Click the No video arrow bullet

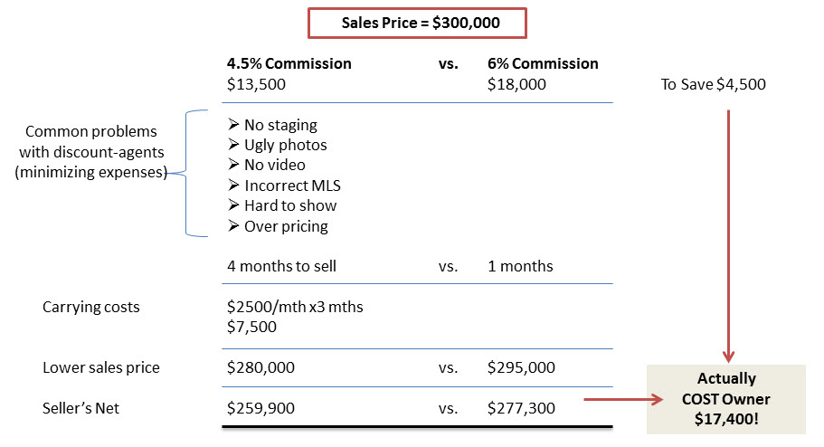(234, 165)
